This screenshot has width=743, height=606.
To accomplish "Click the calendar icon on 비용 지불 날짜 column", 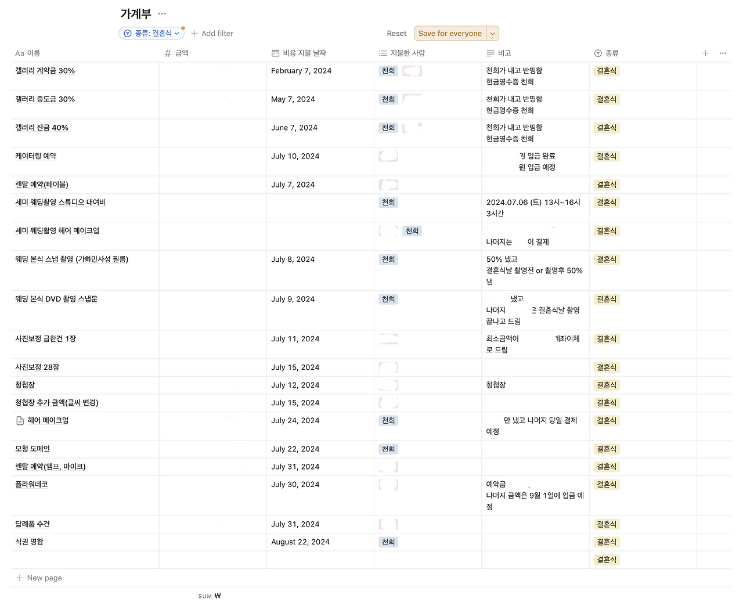I will [x=275, y=53].
